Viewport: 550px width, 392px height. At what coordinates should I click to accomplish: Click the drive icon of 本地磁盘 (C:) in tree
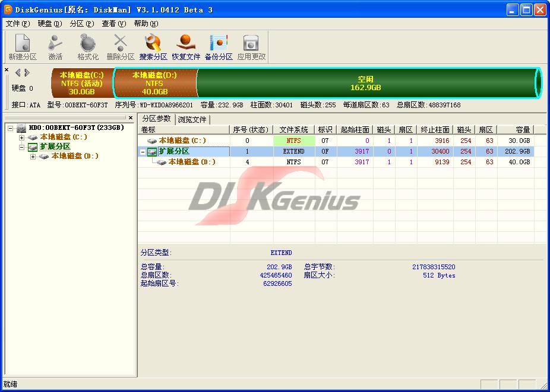coord(33,138)
